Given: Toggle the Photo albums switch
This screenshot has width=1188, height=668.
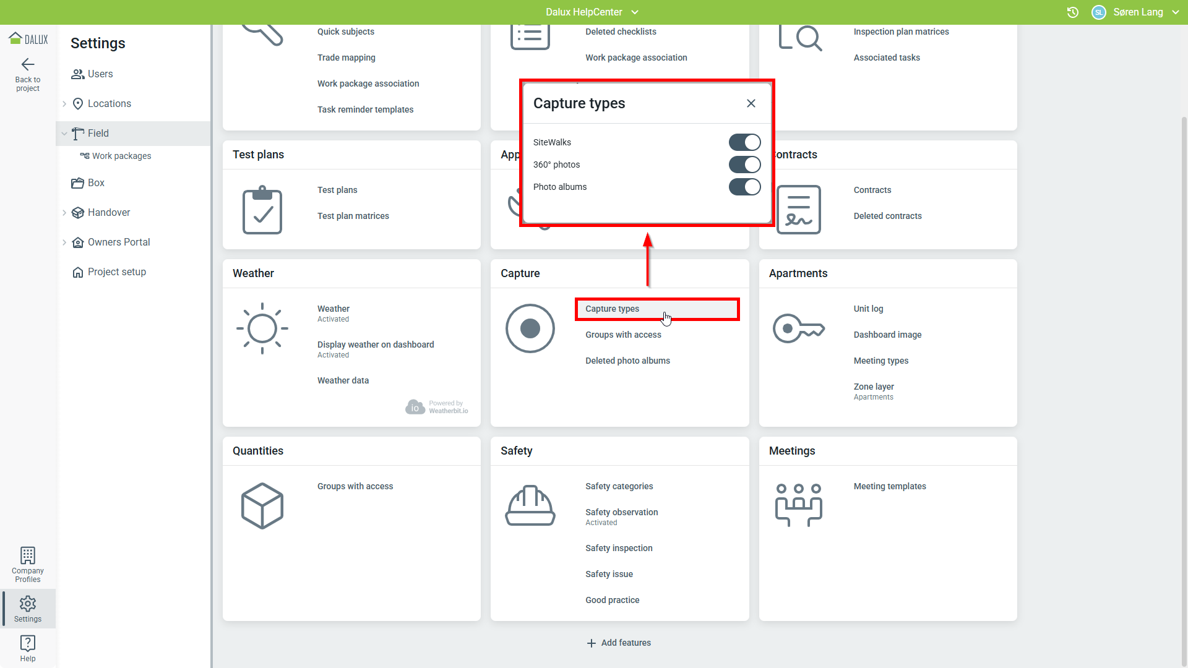Looking at the screenshot, I should pos(745,187).
